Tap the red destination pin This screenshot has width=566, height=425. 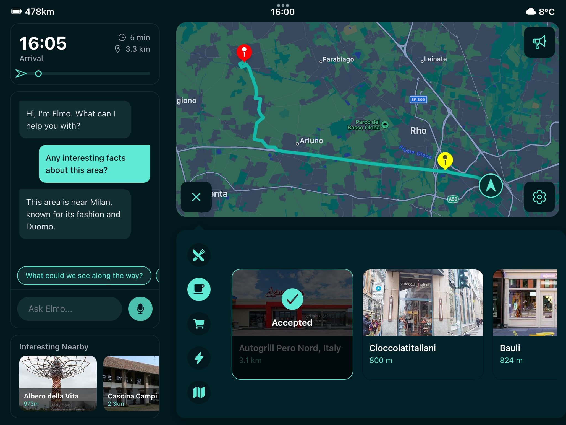coord(244,52)
